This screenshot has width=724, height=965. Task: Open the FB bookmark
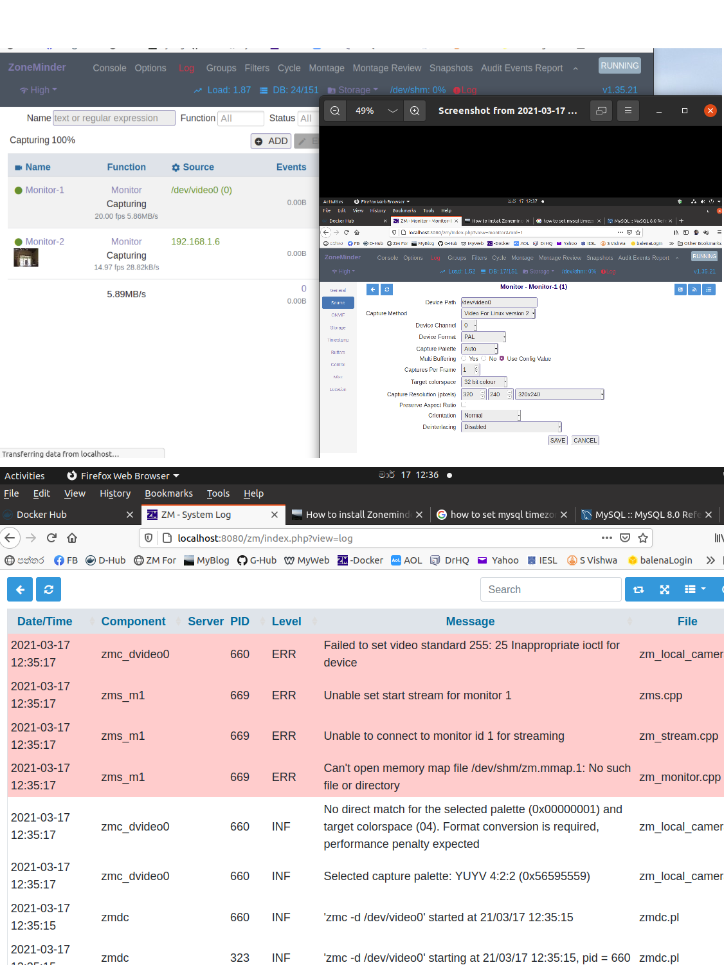pyautogui.click(x=66, y=560)
